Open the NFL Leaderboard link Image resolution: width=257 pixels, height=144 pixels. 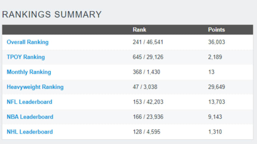tap(29, 102)
